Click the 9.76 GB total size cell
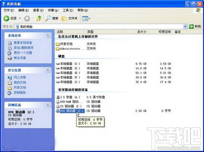 pos(141,64)
